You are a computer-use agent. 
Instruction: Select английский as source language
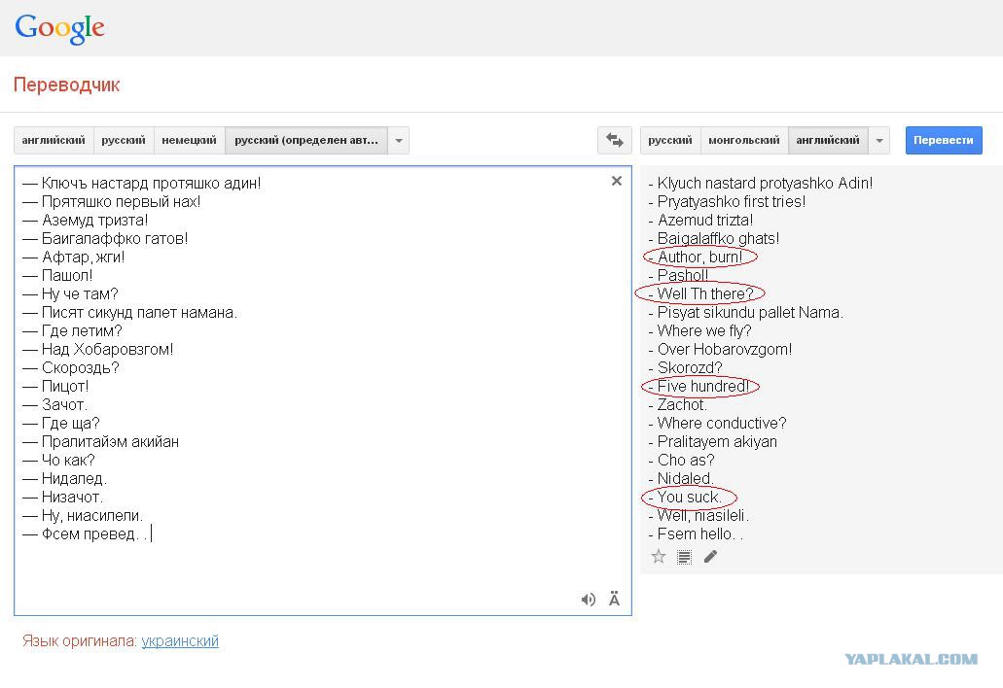54,140
